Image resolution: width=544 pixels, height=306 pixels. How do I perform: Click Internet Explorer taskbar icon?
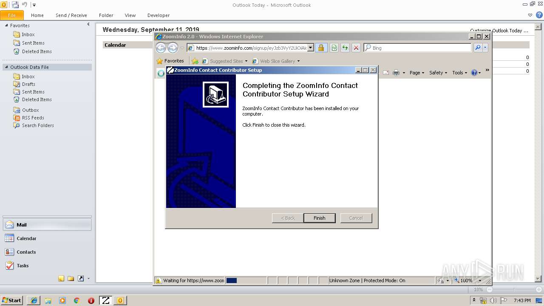click(x=34, y=300)
